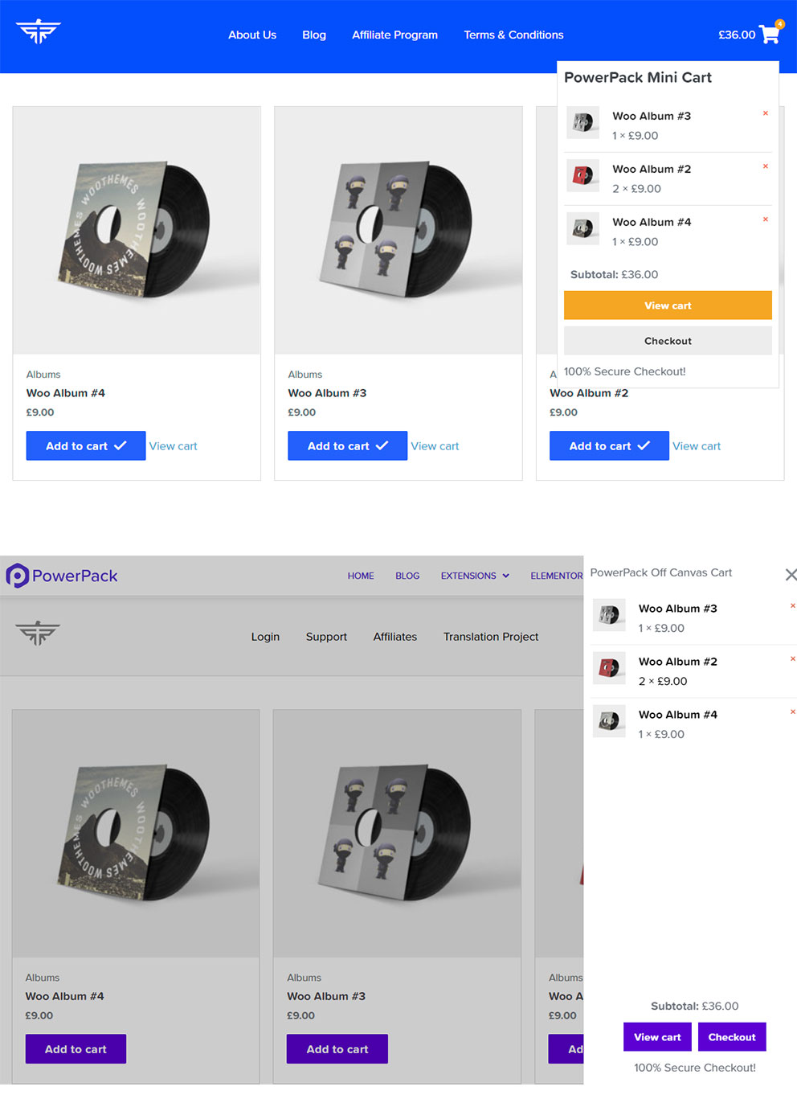This screenshot has width=797, height=1099.
Task: Click the PowerPack logo
Action: [62, 575]
